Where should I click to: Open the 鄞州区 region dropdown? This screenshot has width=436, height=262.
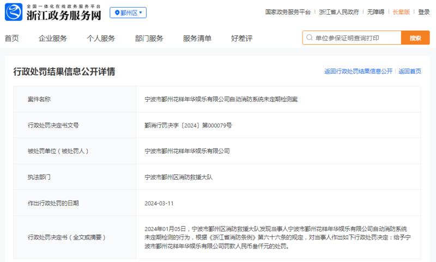tap(128, 13)
